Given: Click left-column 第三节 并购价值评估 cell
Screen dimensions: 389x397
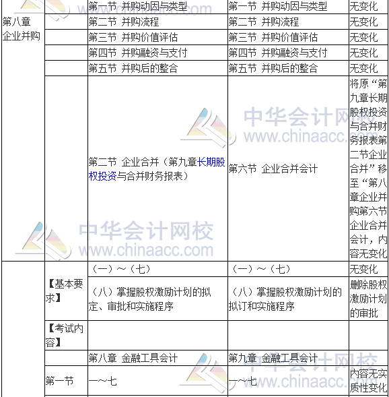Looking at the screenshot, I should [x=157, y=37].
